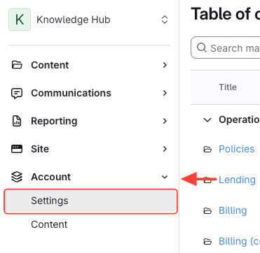The height and width of the screenshot is (253, 260).
Task: Click the Site browser window icon
Action: (x=17, y=149)
